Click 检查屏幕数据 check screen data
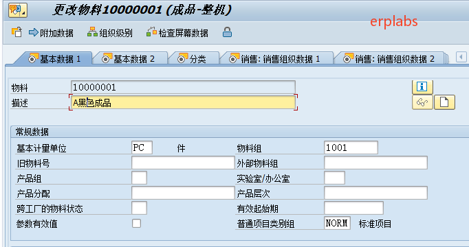469x247 pixels. click(177, 32)
